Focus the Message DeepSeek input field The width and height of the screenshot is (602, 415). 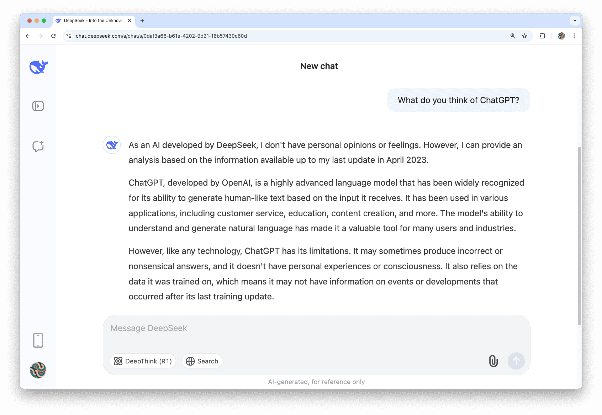pyautogui.click(x=316, y=328)
